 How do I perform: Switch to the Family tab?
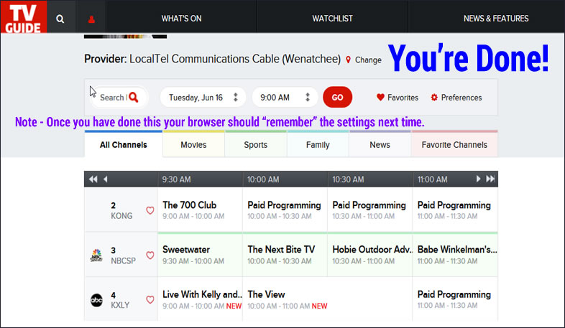coord(318,144)
